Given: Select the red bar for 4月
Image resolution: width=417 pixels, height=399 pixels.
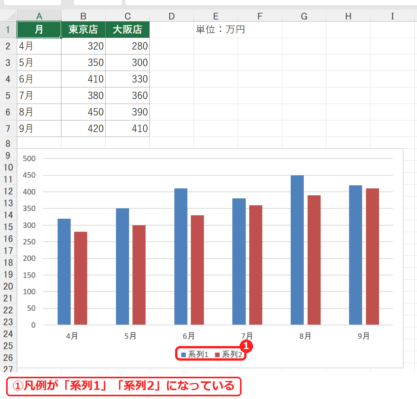Looking at the screenshot, I should pos(81,278).
